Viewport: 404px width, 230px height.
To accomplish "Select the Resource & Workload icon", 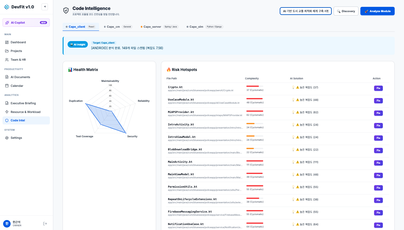I will click(x=7, y=112).
